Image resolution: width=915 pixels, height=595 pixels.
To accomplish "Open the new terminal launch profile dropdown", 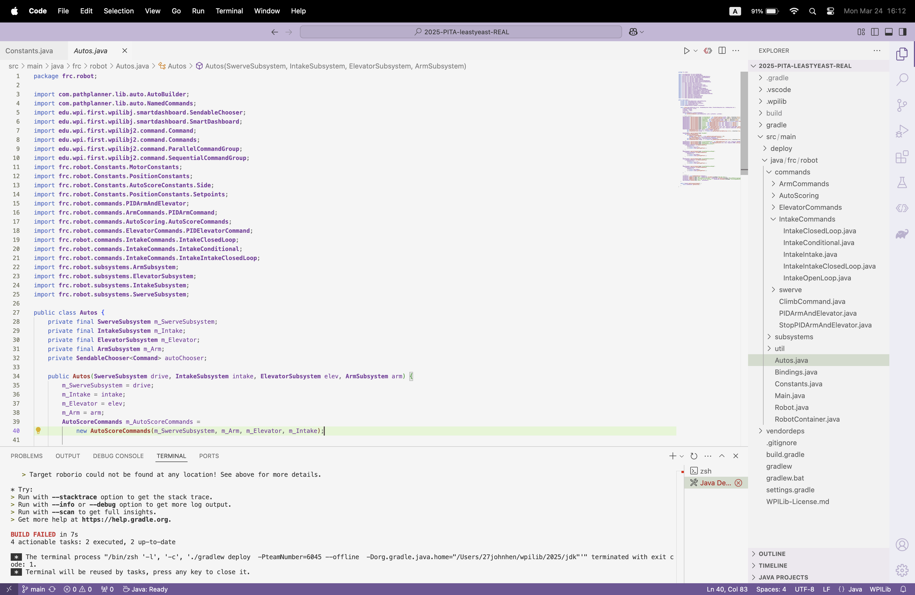I will click(682, 456).
